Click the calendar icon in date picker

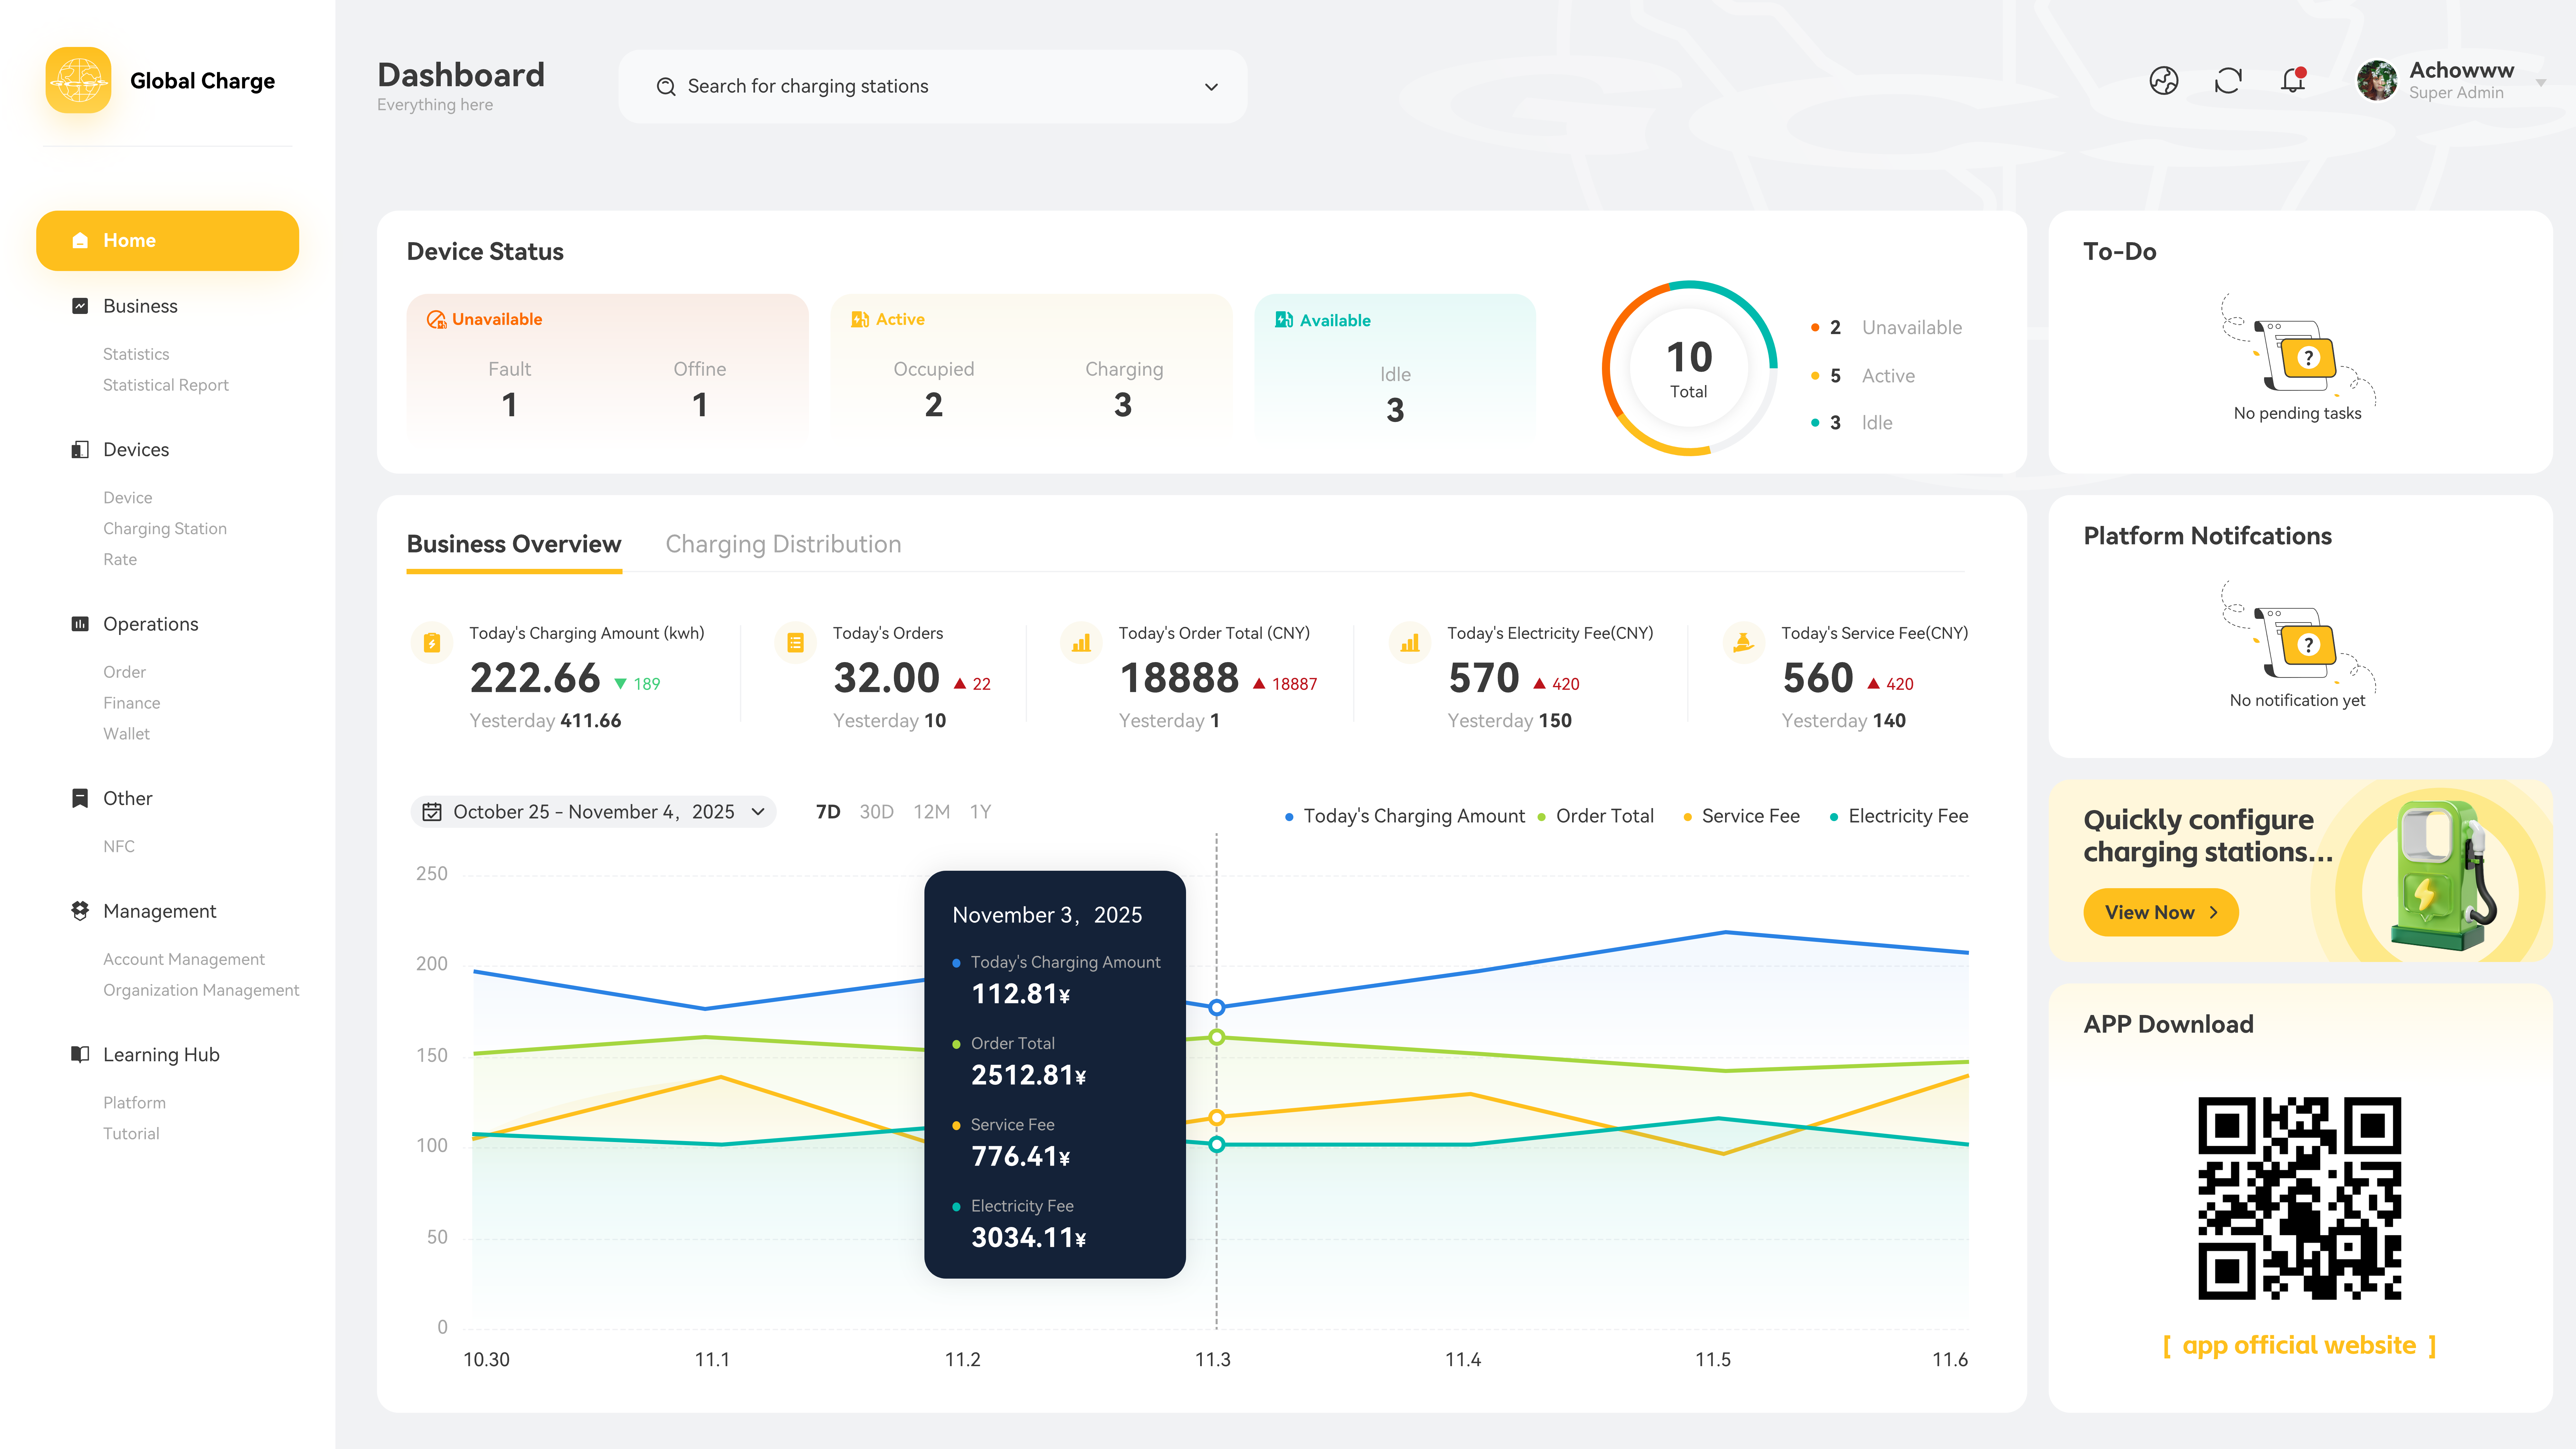click(432, 812)
